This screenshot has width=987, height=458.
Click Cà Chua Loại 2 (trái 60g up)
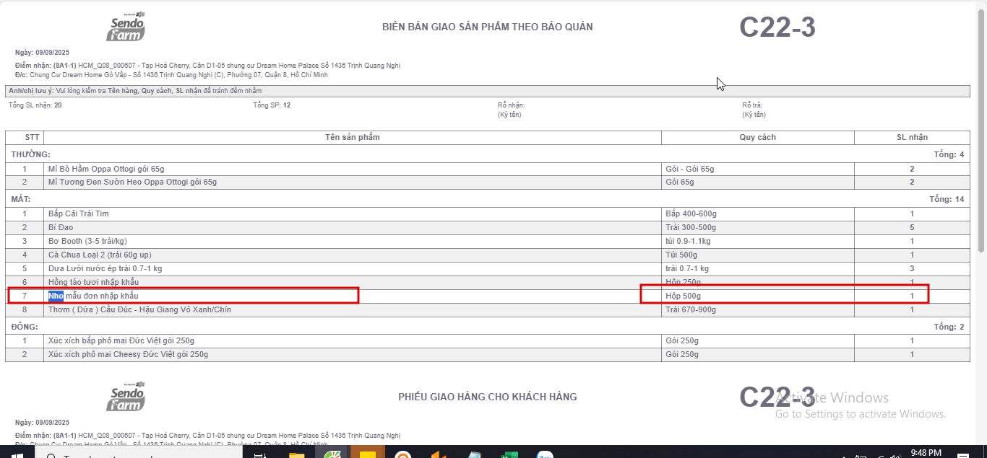[x=100, y=255]
